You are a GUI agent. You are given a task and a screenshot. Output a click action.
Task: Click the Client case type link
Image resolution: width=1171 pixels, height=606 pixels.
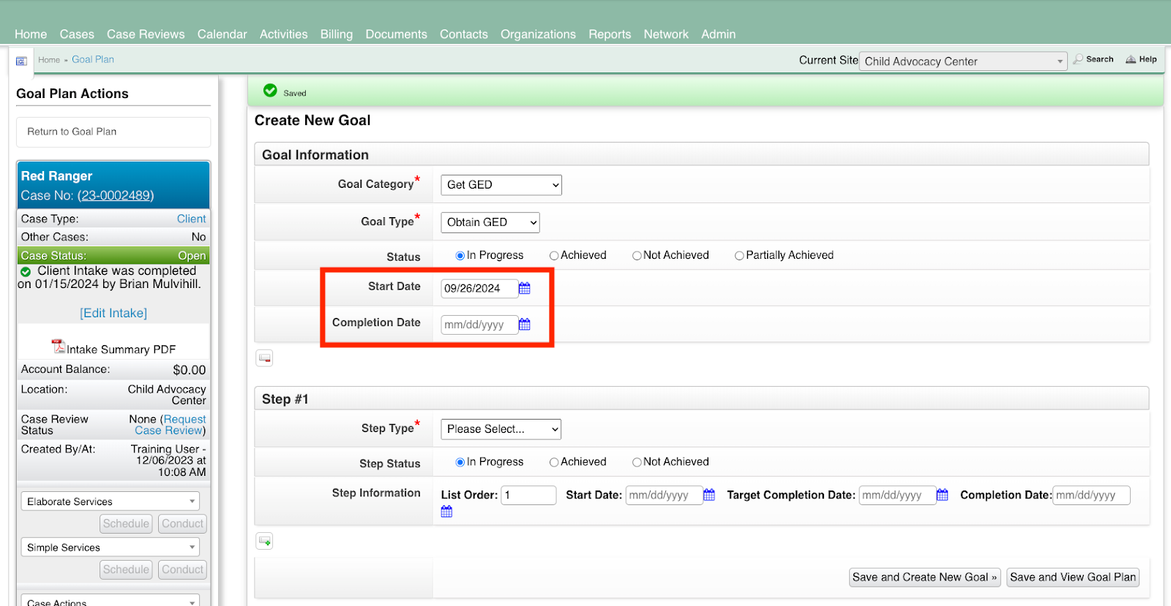click(192, 219)
